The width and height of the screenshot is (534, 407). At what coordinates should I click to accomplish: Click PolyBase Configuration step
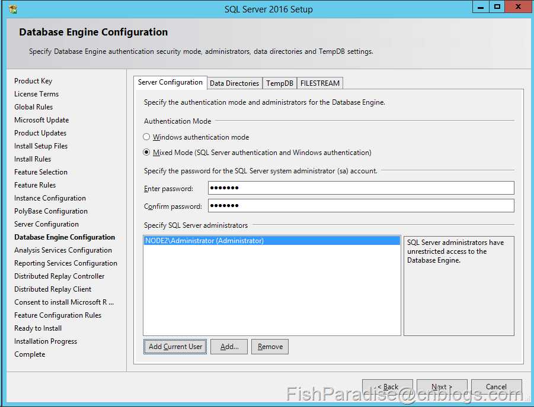click(x=51, y=211)
